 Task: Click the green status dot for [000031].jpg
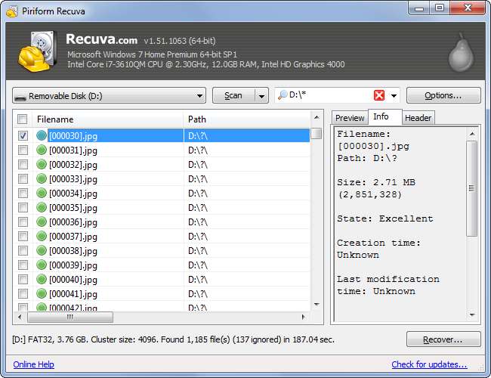(42, 150)
